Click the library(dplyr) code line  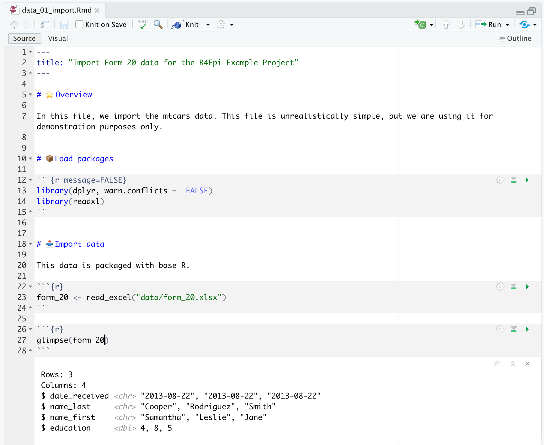coord(125,190)
